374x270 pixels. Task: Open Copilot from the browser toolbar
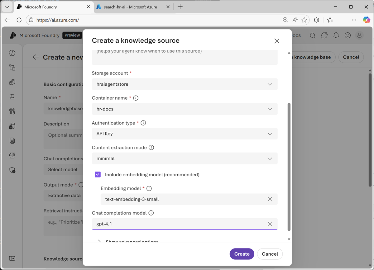tap(367, 20)
